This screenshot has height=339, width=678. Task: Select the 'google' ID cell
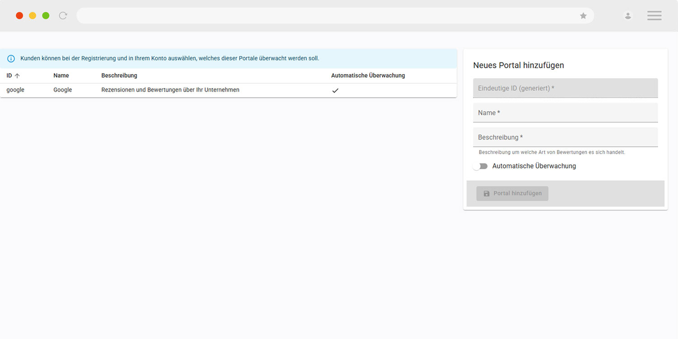click(x=15, y=90)
